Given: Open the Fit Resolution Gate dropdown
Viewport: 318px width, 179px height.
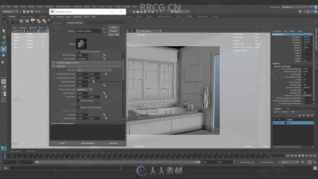Looking at the screenshot, I should 85,90.
